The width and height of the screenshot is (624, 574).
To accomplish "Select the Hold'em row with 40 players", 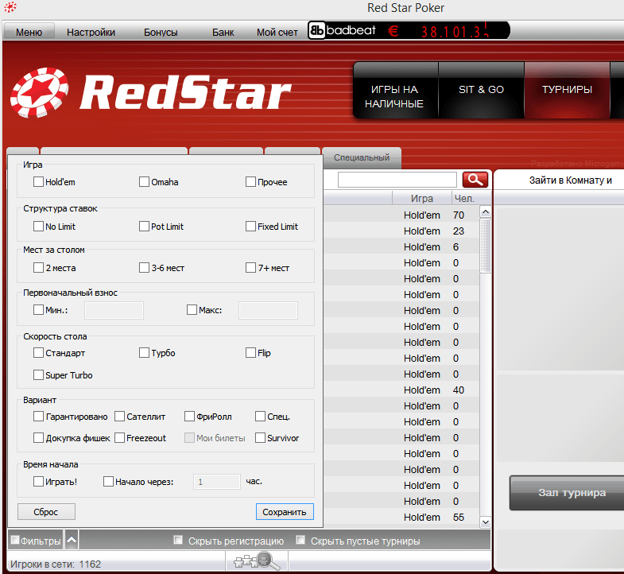I will point(401,390).
